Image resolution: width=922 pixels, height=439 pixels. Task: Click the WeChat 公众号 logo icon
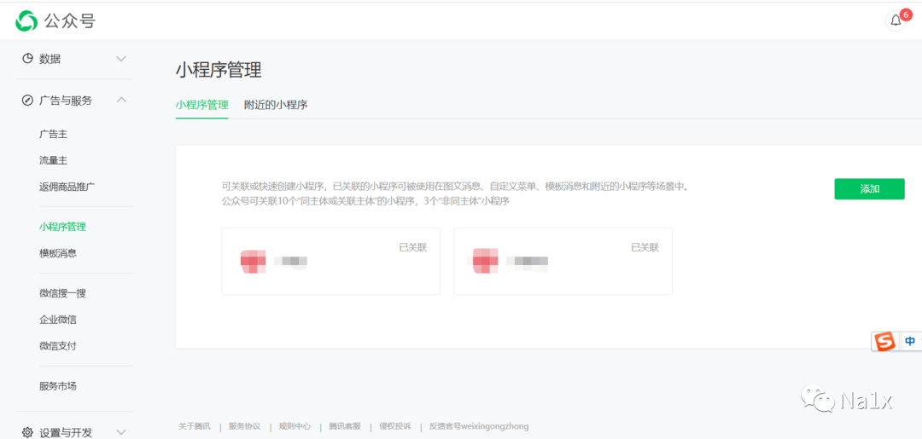point(26,21)
